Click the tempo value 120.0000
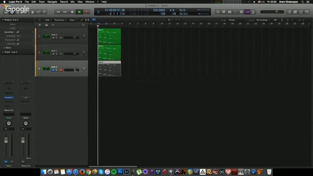313x176 pixels. click(159, 10)
